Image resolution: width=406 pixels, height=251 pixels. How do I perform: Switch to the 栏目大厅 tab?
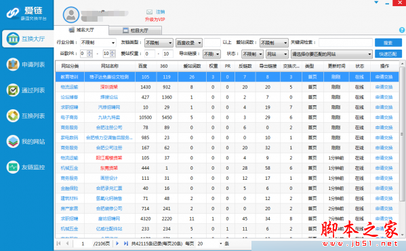[x=136, y=31]
